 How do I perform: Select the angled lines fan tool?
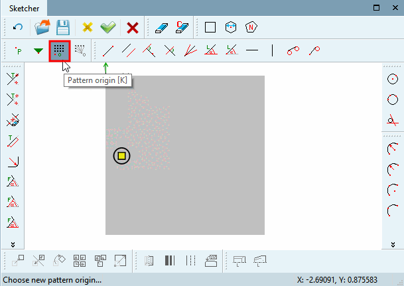[190, 50]
